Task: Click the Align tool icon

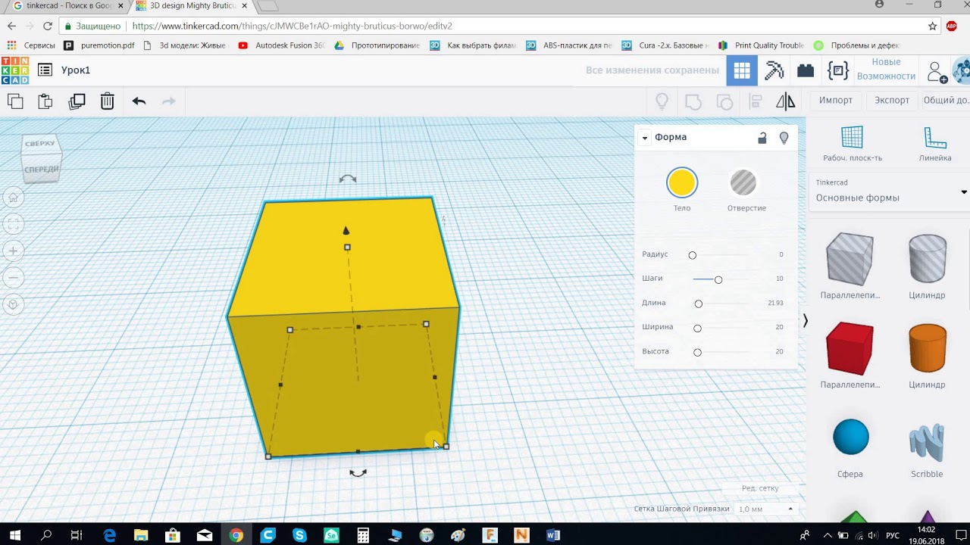Action: click(755, 101)
